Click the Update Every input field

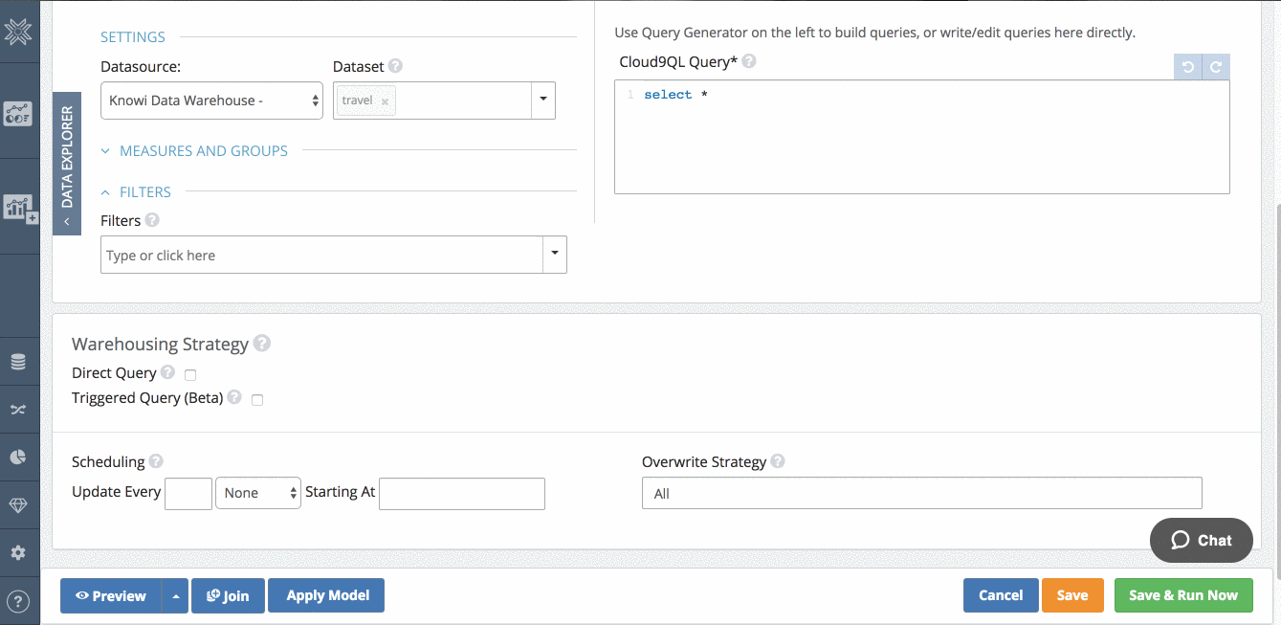pyautogui.click(x=188, y=493)
